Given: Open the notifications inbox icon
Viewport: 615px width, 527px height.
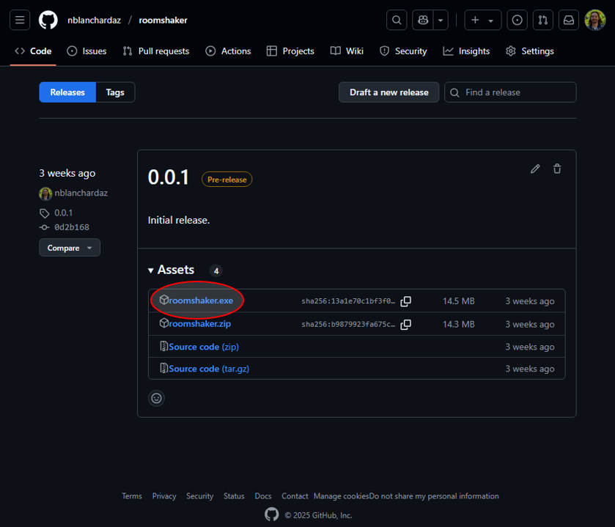Looking at the screenshot, I should pos(568,20).
